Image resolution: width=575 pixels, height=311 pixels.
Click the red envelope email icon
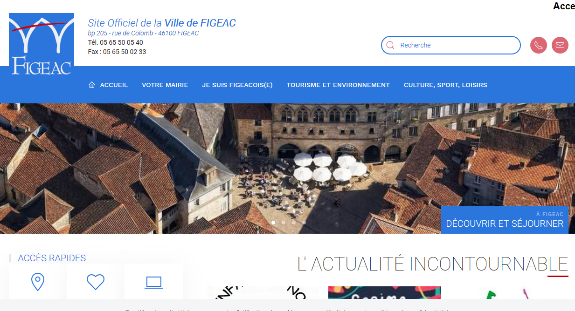click(x=560, y=45)
